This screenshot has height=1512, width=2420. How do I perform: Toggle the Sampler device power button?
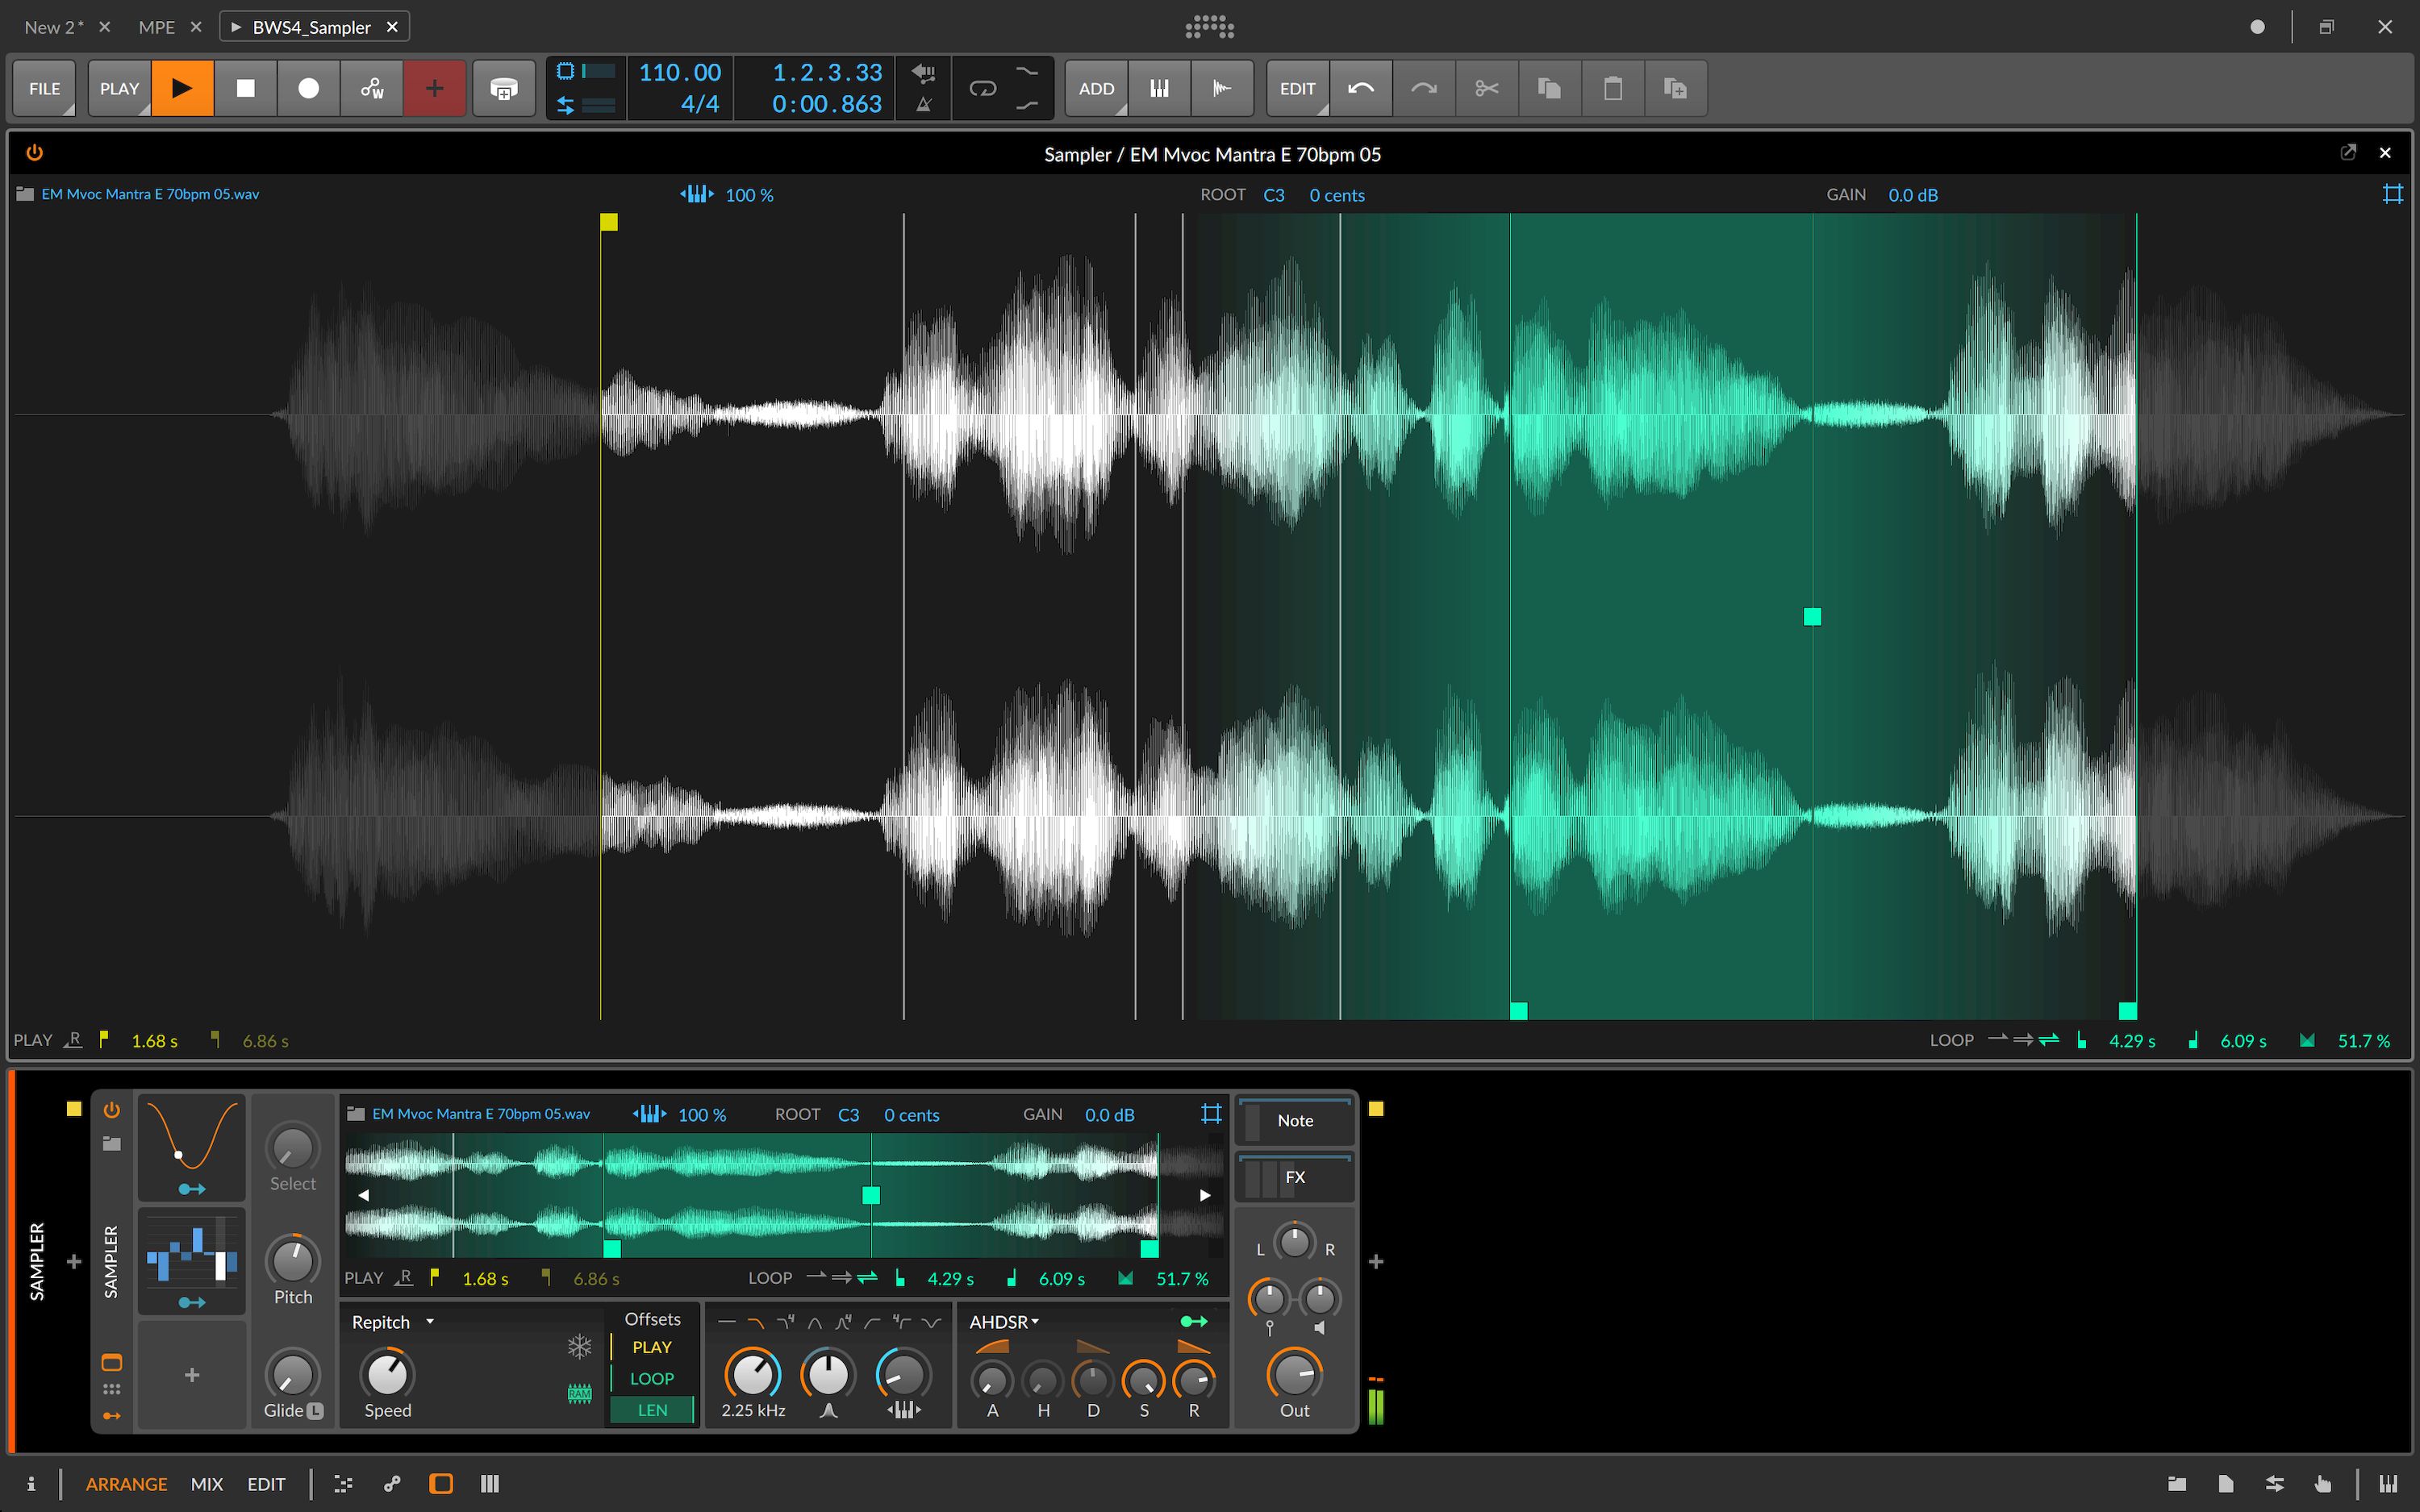111,1110
